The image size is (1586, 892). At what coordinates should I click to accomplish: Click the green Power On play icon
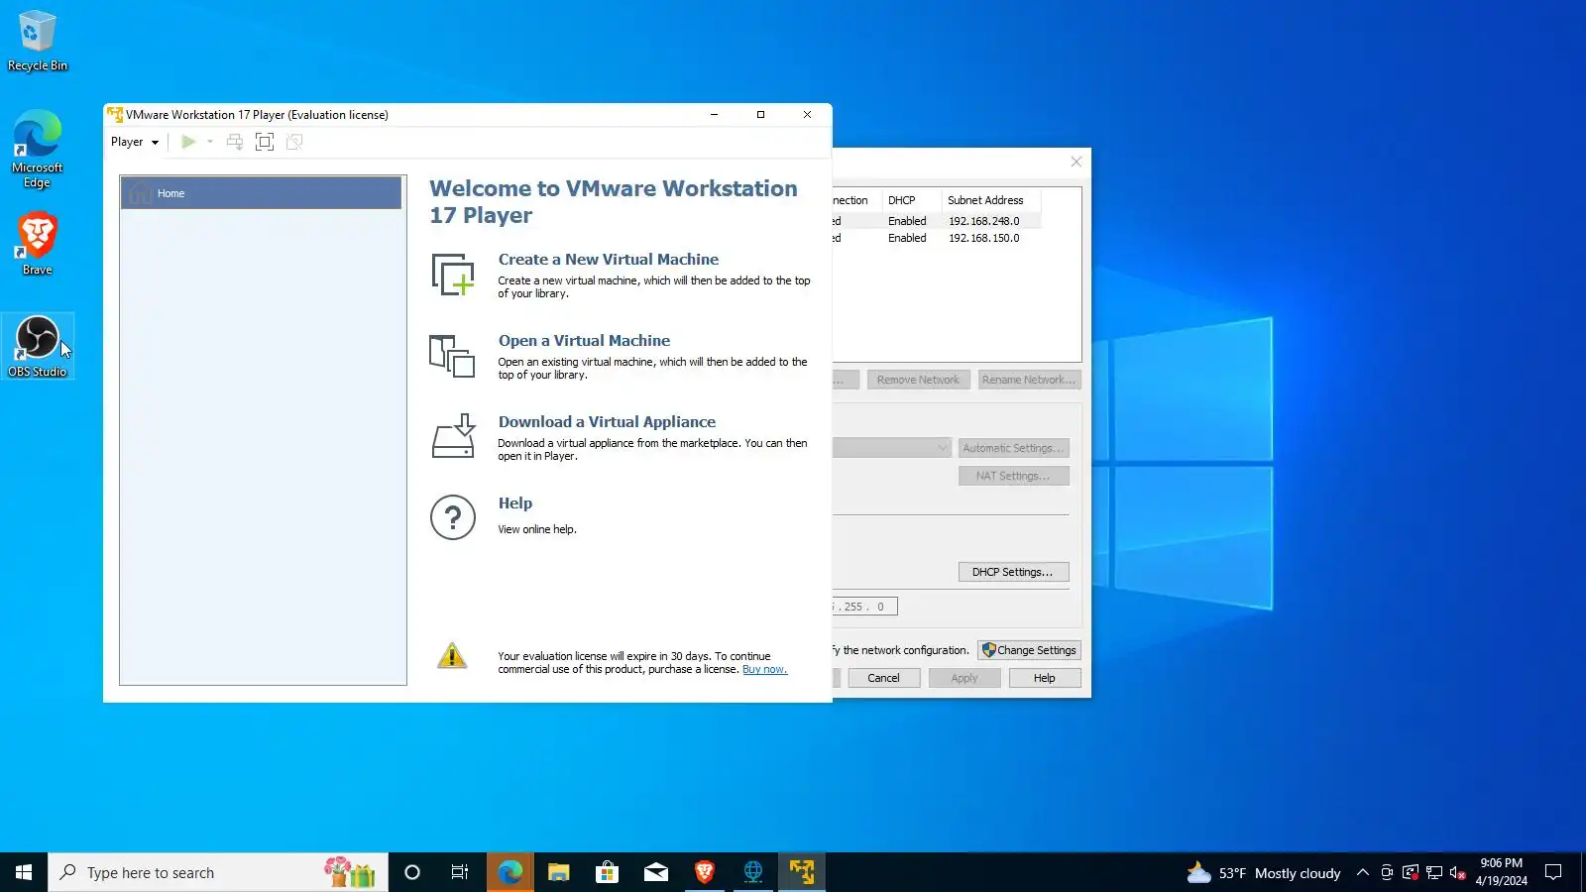coord(188,142)
